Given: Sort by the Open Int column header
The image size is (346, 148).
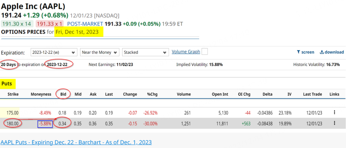Looking at the screenshot, I should [x=220, y=94].
